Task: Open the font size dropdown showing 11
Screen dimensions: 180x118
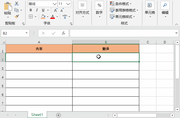Action: (68, 4)
